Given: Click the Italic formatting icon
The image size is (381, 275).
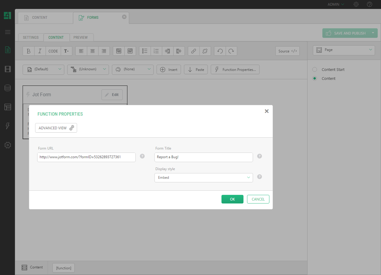Looking at the screenshot, I should tap(40, 51).
